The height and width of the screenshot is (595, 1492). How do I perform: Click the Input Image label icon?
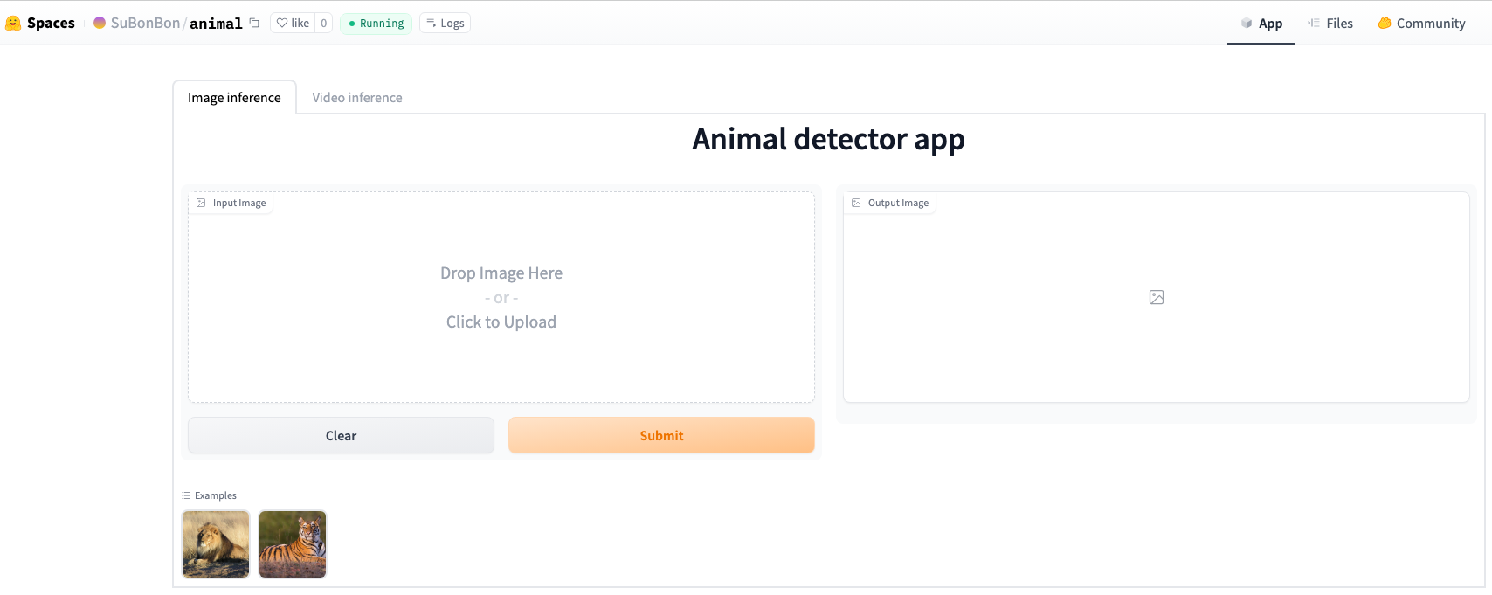click(201, 203)
